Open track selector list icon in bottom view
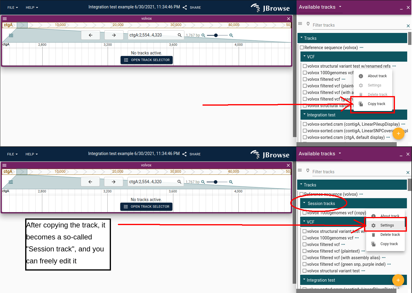The height and width of the screenshot is (293, 412). pyautogui.click(x=11, y=182)
